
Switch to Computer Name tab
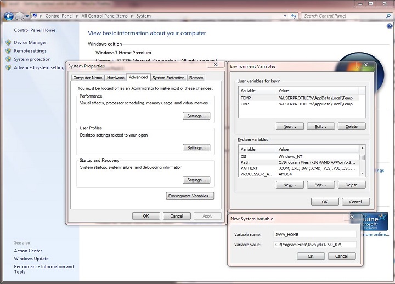88,78
